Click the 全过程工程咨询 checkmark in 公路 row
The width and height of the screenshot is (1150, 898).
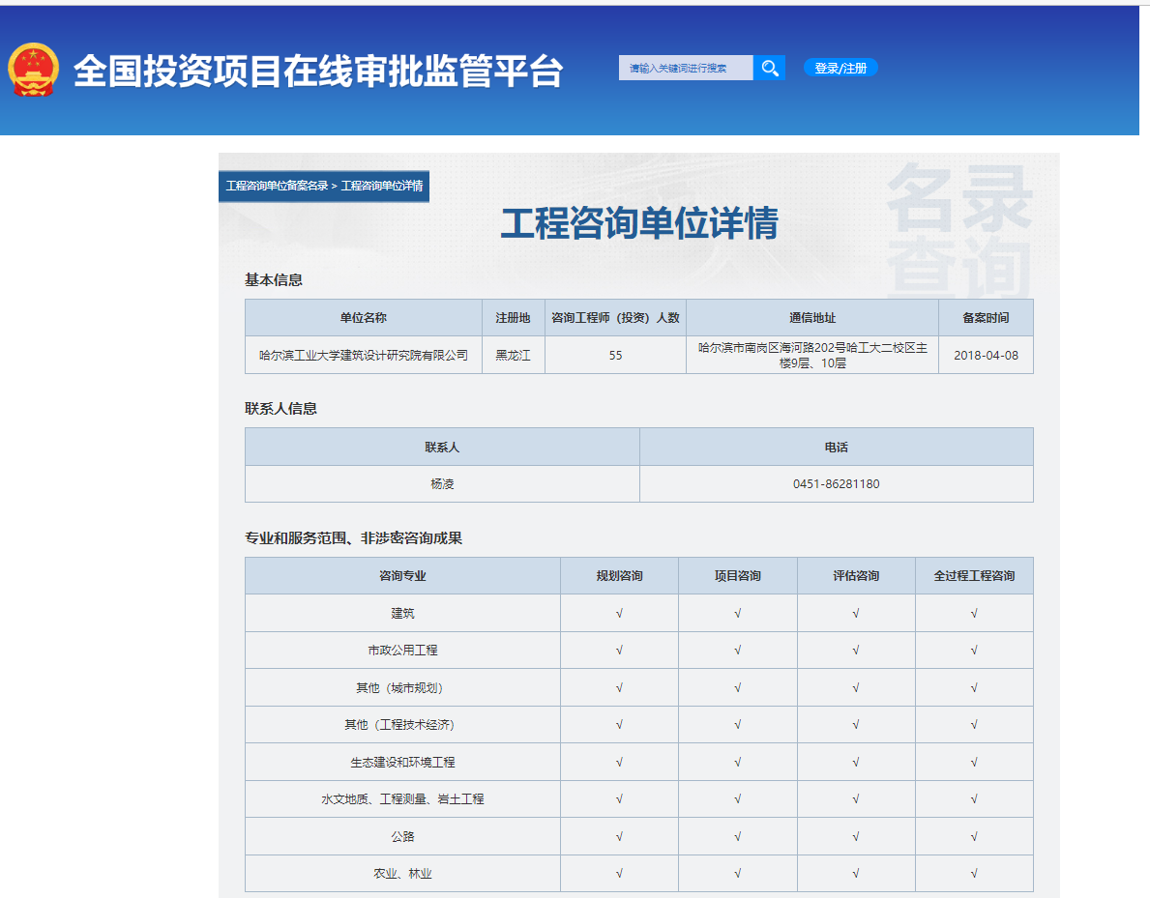click(x=974, y=836)
